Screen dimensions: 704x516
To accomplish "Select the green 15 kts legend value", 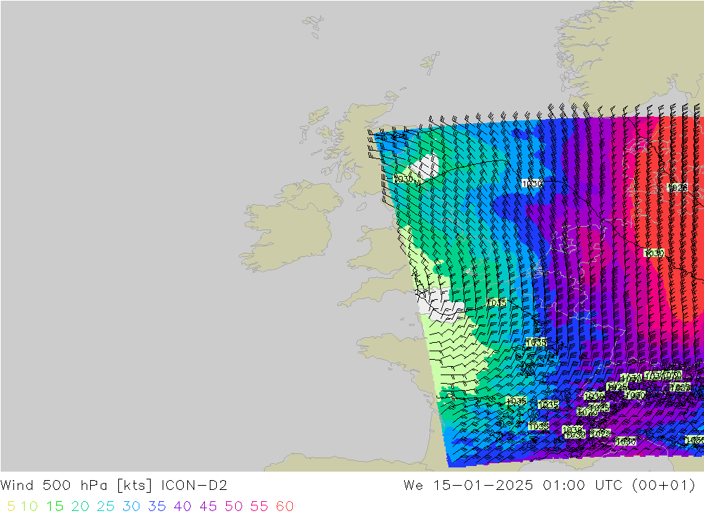I will [x=55, y=507].
